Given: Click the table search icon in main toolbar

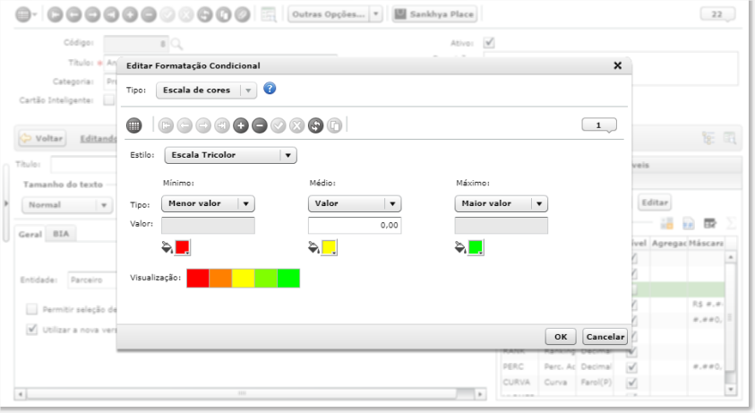Looking at the screenshot, I should point(268,14).
